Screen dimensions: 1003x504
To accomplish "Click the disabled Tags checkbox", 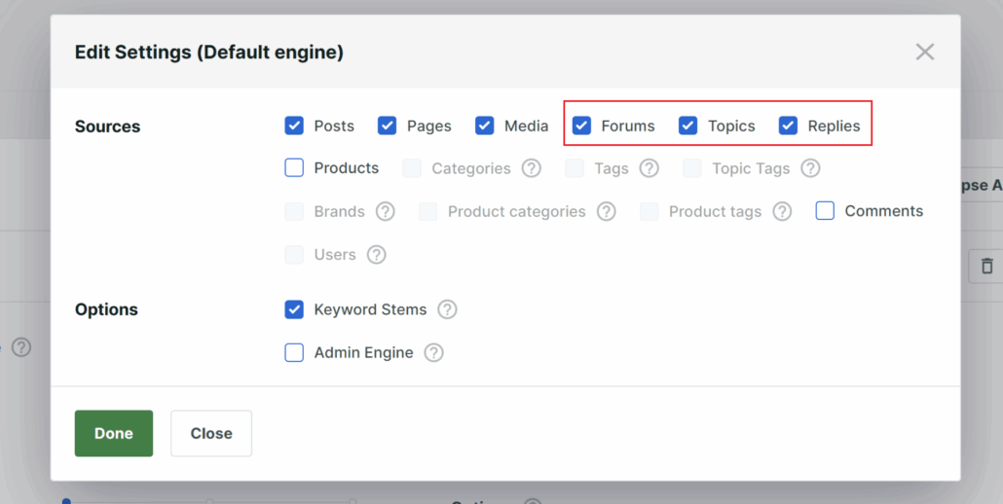I will tap(575, 168).
